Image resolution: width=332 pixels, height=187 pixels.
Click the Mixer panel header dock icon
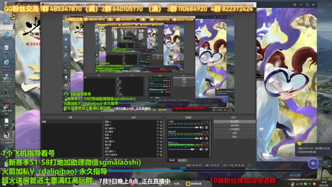pyautogui.click(x=211, y=117)
